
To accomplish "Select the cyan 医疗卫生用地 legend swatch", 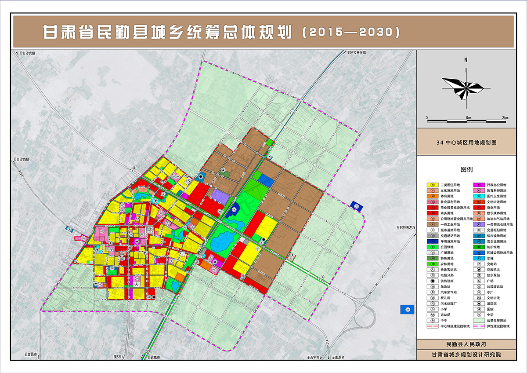I will (x=479, y=196).
